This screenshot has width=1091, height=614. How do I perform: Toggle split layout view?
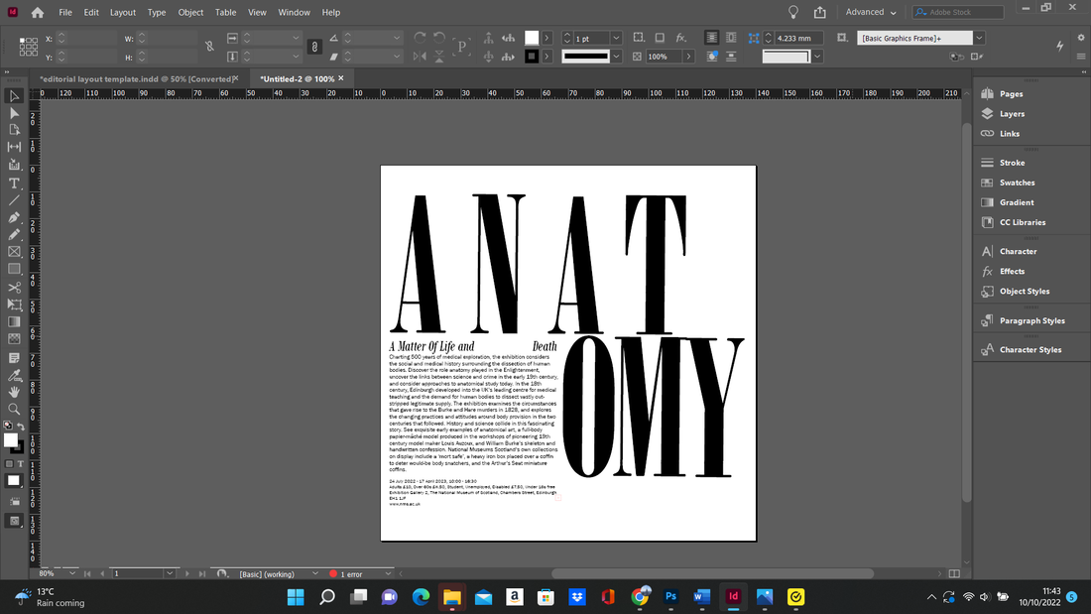[x=954, y=573]
